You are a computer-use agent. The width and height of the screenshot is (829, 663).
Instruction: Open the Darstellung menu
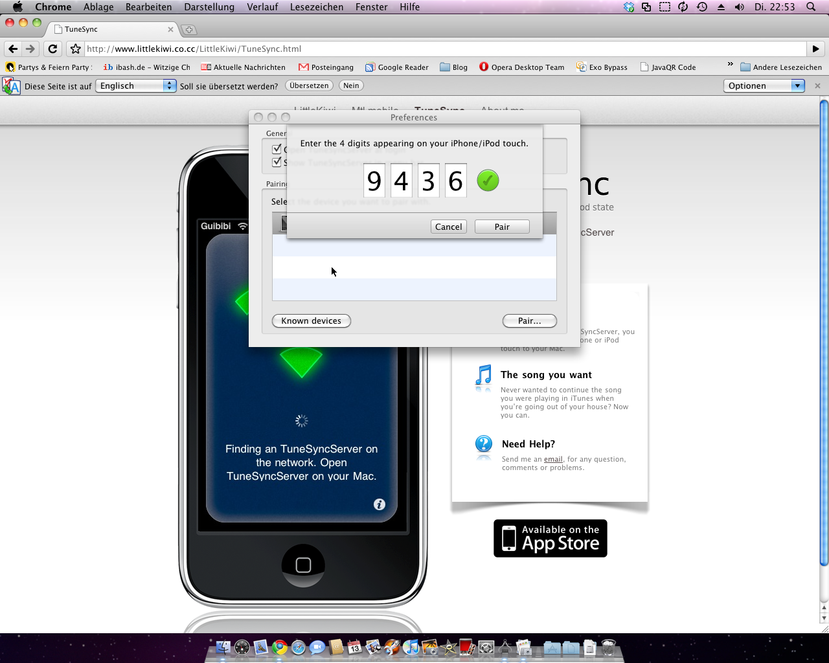209,7
